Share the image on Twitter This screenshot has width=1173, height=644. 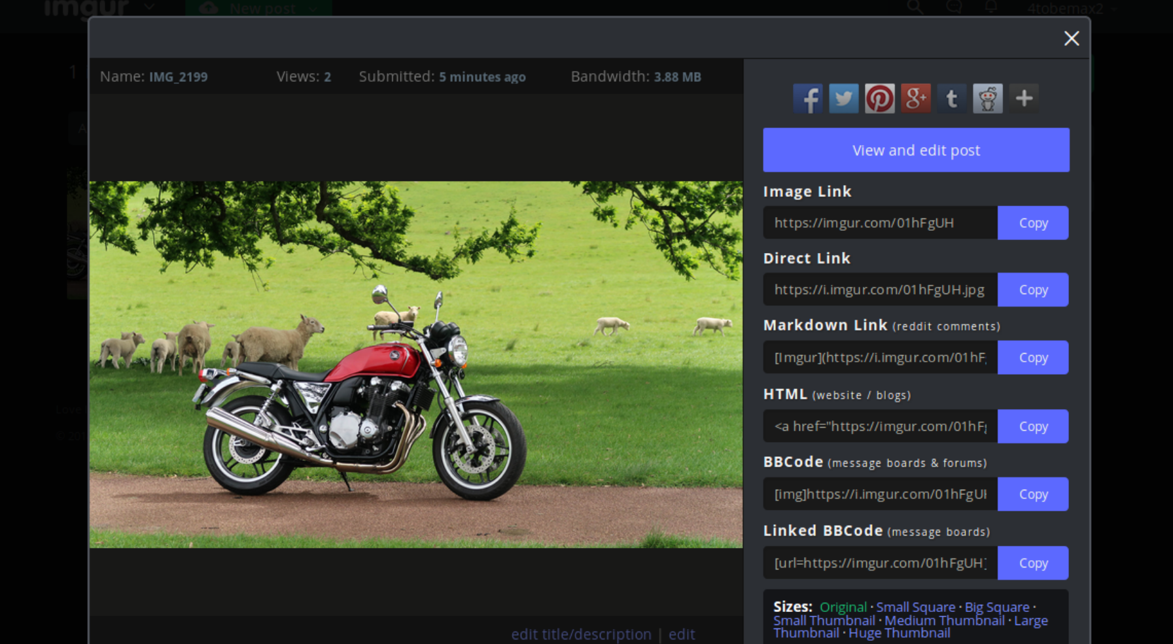844,99
